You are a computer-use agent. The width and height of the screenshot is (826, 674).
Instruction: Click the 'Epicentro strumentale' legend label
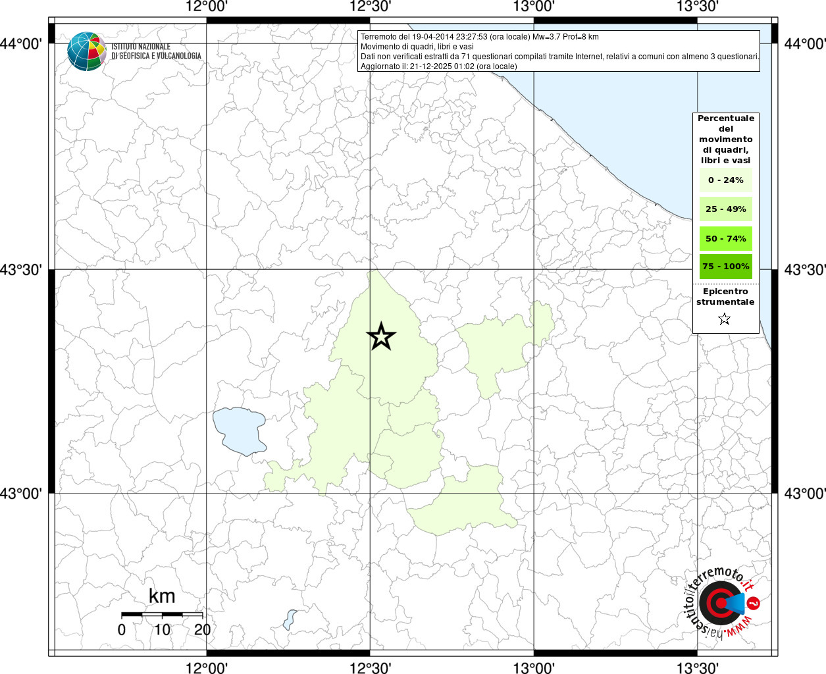(725, 297)
